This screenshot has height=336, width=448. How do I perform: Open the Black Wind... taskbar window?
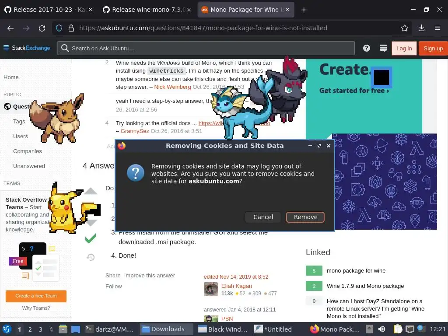[x=223, y=329]
